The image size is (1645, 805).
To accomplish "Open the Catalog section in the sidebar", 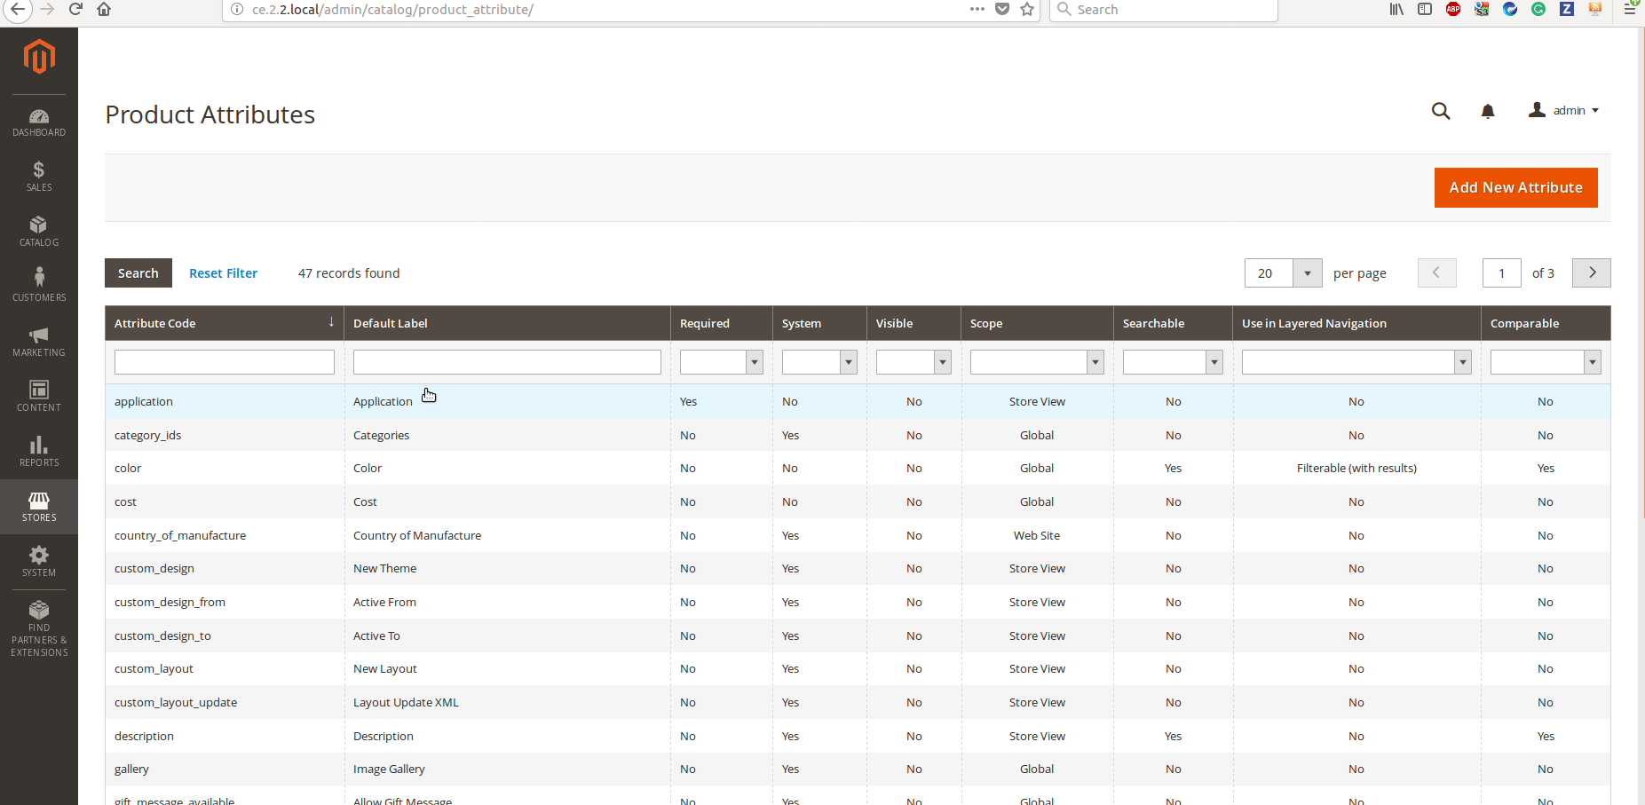I will click(39, 232).
